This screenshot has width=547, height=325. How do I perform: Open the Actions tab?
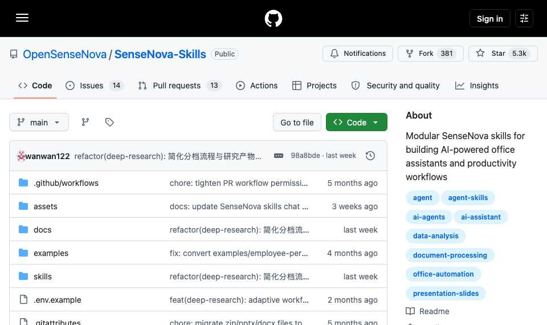(257, 86)
